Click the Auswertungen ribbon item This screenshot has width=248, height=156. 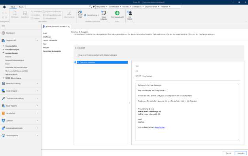[x=91, y=15]
